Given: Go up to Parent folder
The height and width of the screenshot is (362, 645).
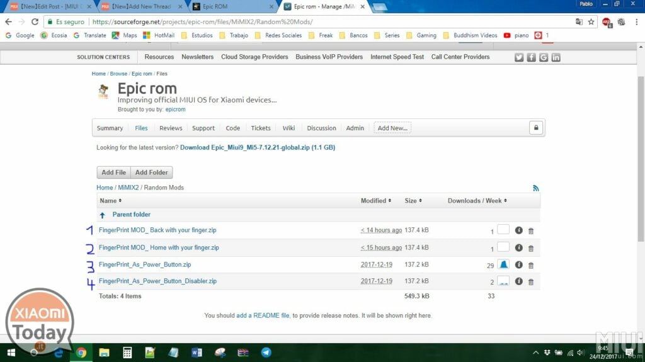Looking at the screenshot, I should pyautogui.click(x=131, y=214).
